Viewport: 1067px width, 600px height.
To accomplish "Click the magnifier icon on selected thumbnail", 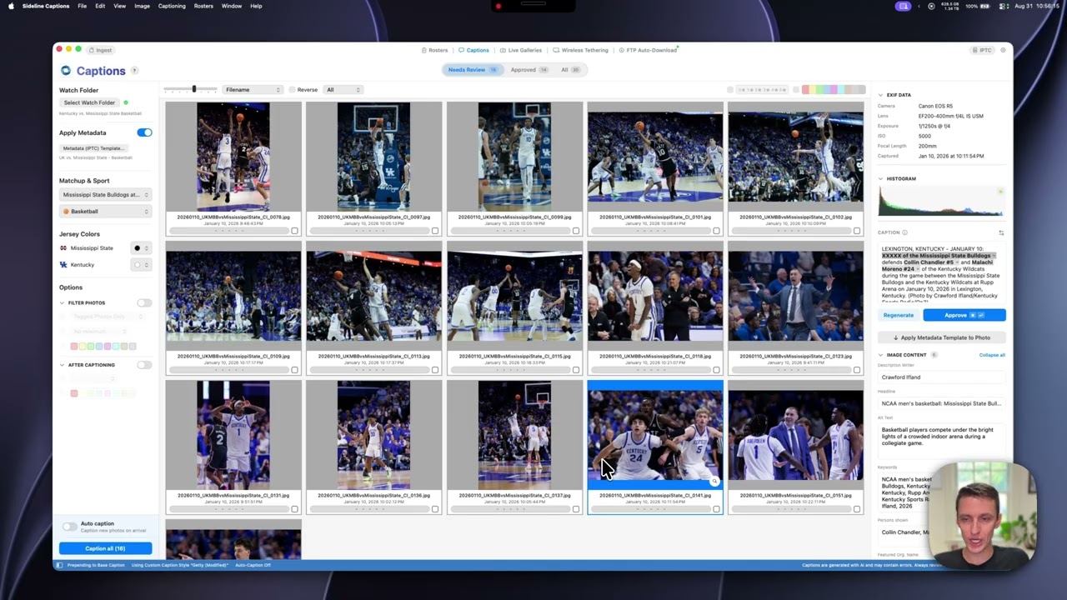I will coord(714,482).
